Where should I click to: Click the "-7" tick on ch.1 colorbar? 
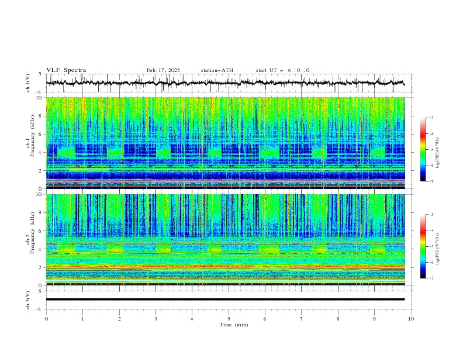pyautogui.click(x=431, y=181)
